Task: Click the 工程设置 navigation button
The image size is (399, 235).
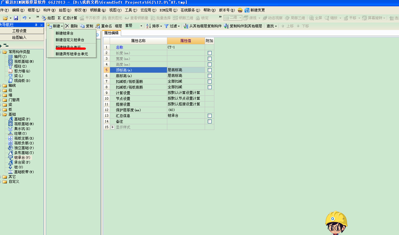Action: point(19,31)
